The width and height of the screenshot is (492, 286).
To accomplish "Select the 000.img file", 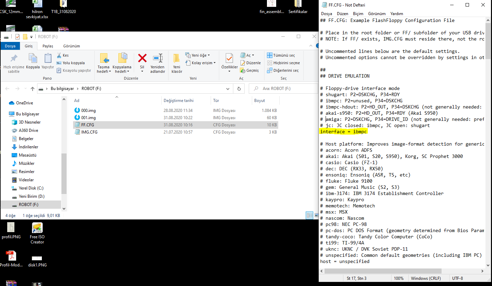I will coord(89,111).
